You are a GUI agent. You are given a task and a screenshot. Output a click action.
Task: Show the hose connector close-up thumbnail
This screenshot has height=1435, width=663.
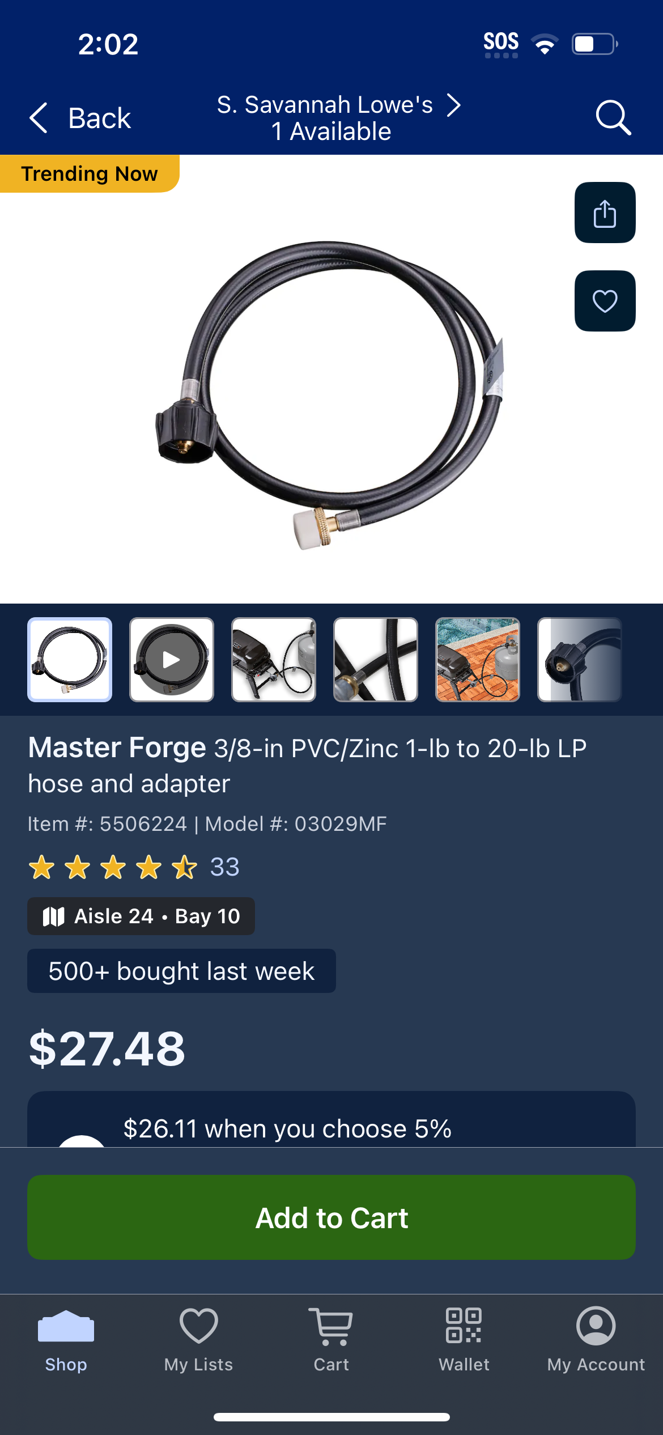click(376, 660)
